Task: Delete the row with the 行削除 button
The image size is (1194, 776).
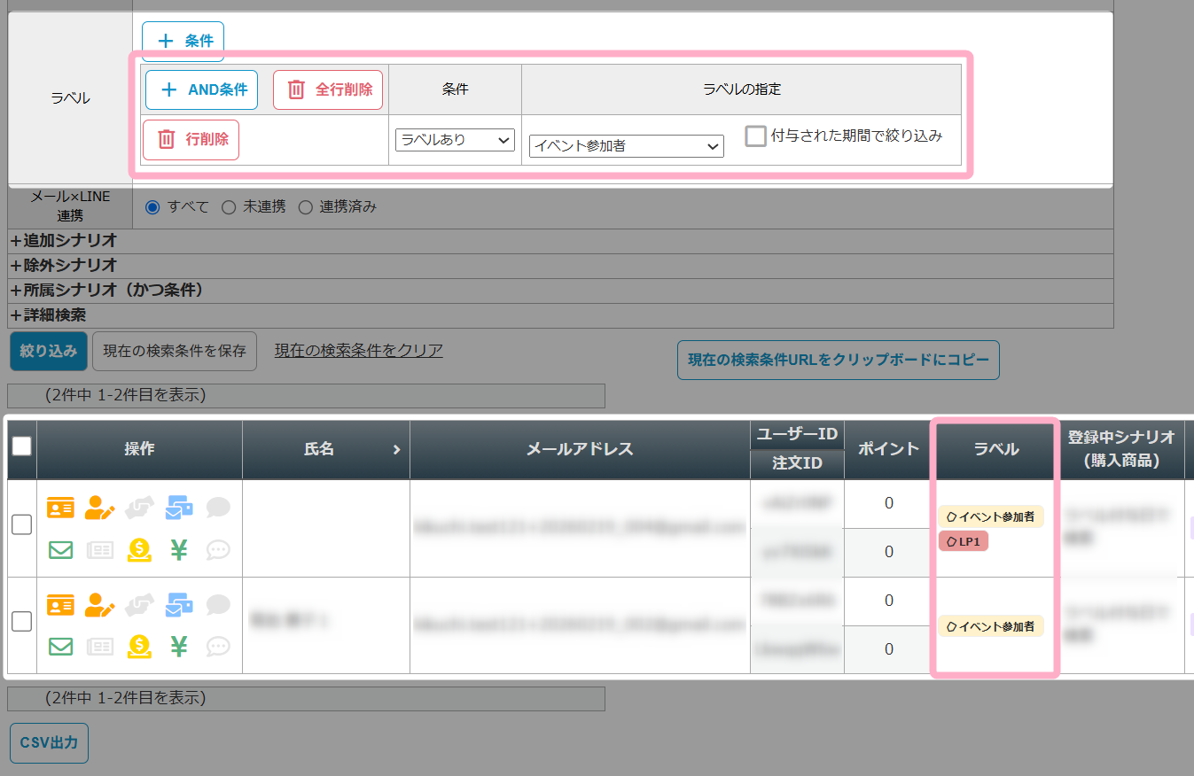Action: (x=191, y=139)
